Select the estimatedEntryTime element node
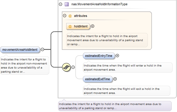The image size is (177, 112). [x=99, y=56]
